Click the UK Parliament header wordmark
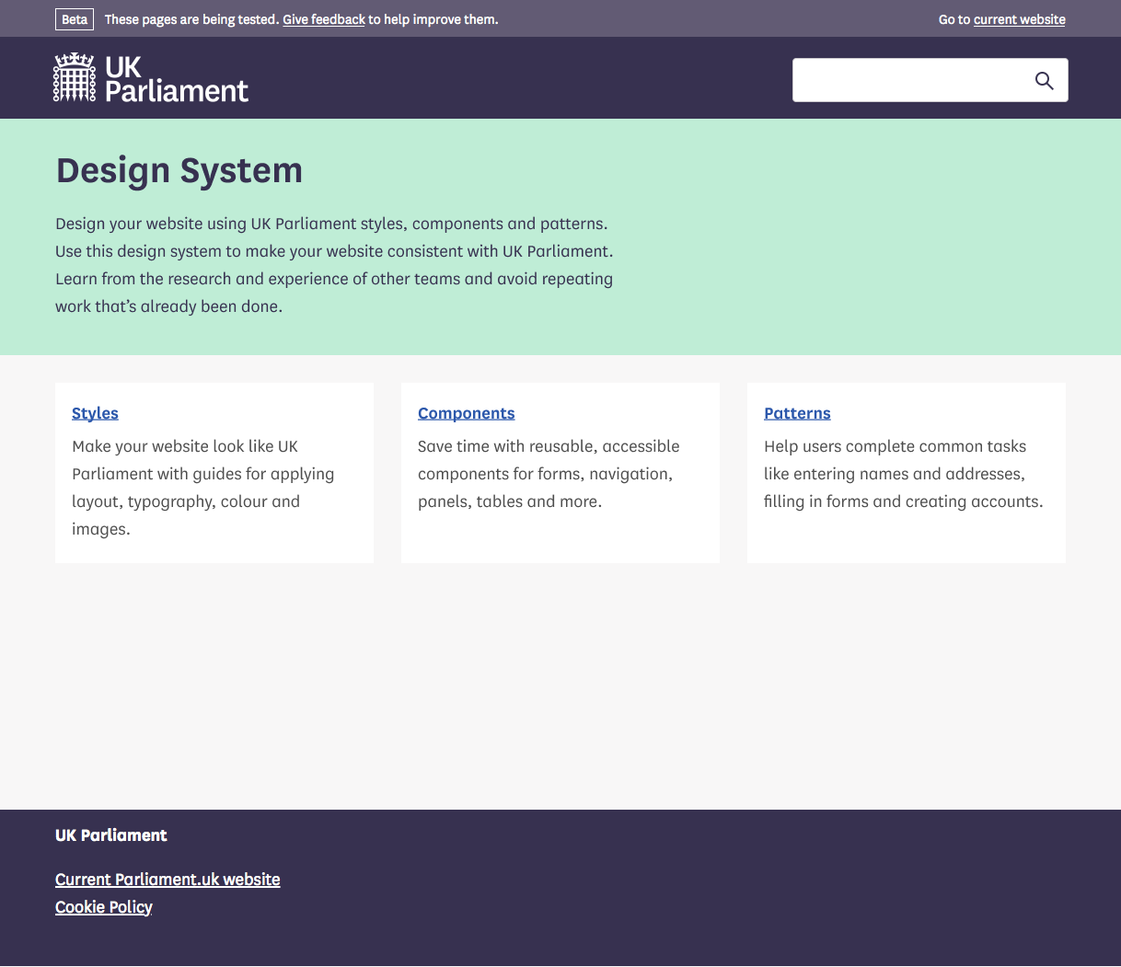1121x967 pixels. [177, 79]
